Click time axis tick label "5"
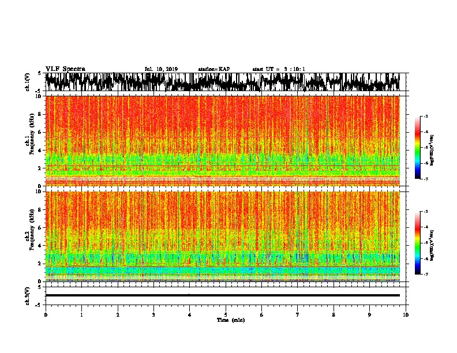This screenshot has width=457, height=353. tap(226, 315)
